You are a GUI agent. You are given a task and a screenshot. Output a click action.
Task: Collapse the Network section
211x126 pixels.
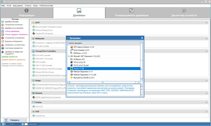tap(206, 93)
